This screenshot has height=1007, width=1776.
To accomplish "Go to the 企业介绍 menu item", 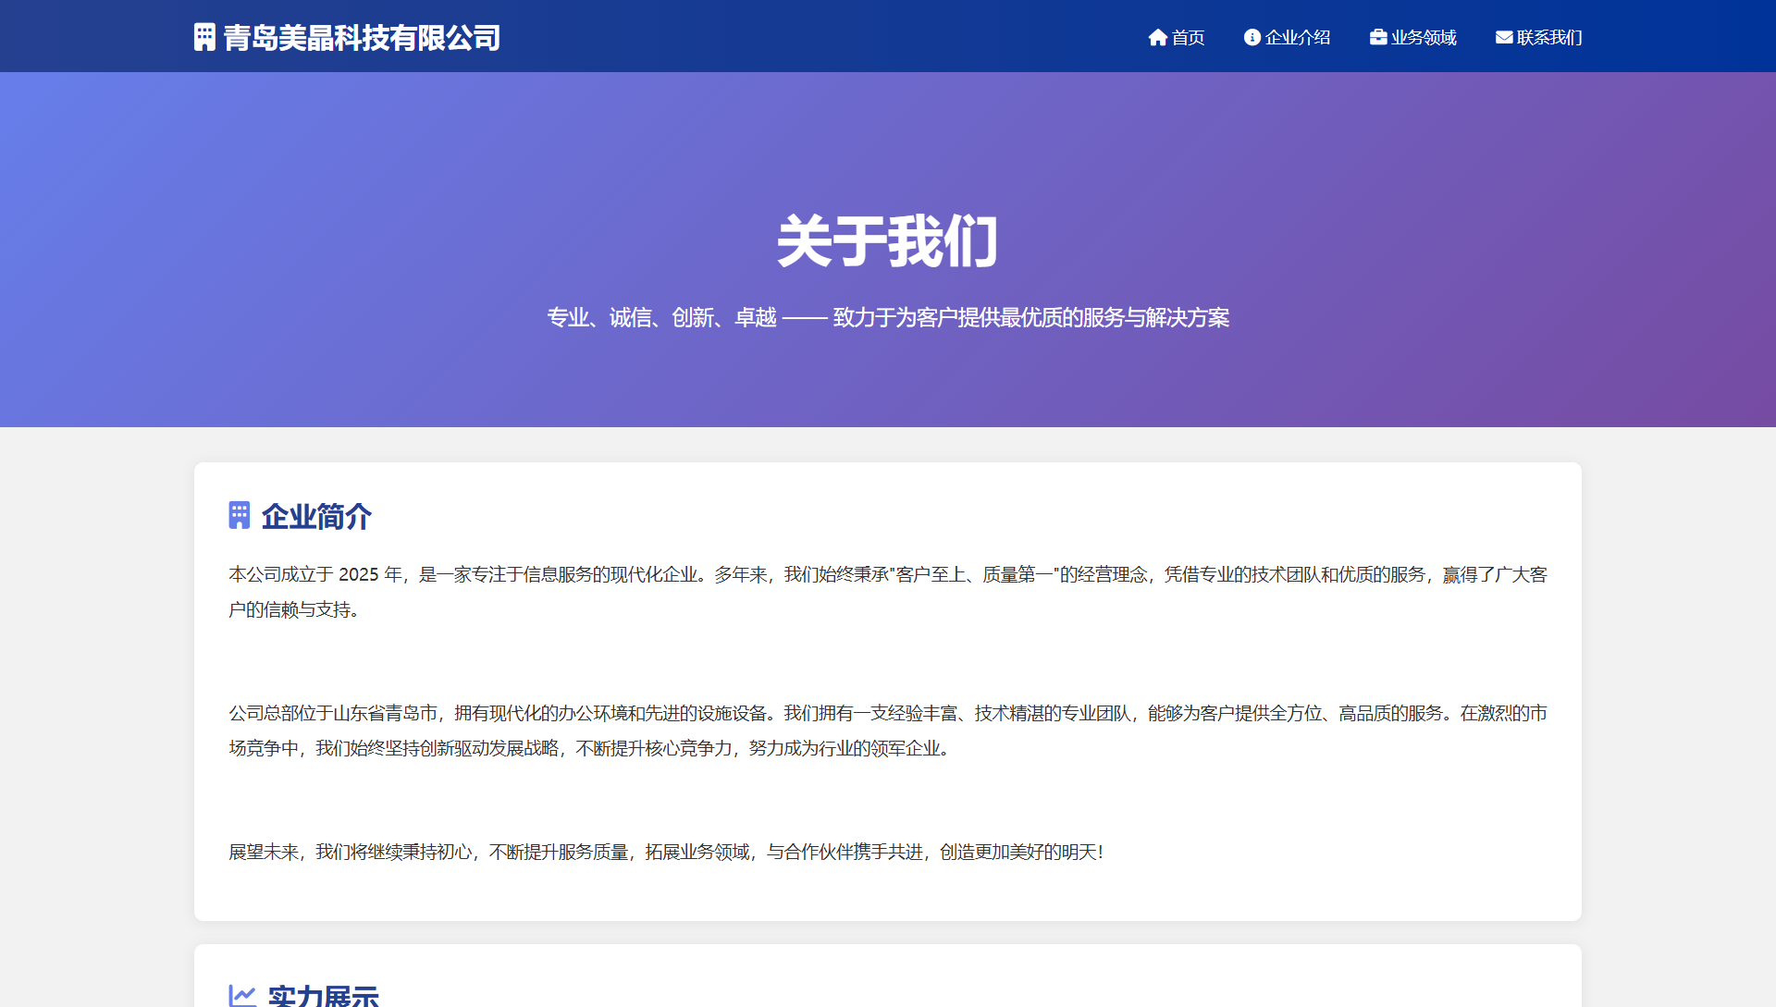I will pos(1297,37).
